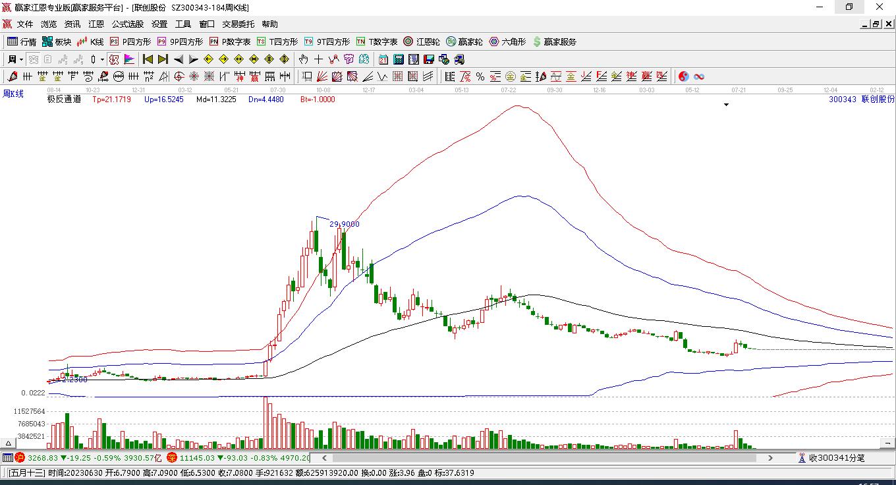The width and height of the screenshot is (896, 485).
Task: Click the yin-yang icon
Action: click(x=684, y=76)
